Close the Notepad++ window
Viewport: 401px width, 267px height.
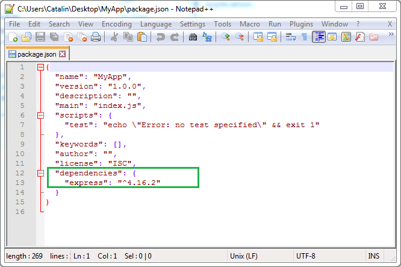coord(382,6)
